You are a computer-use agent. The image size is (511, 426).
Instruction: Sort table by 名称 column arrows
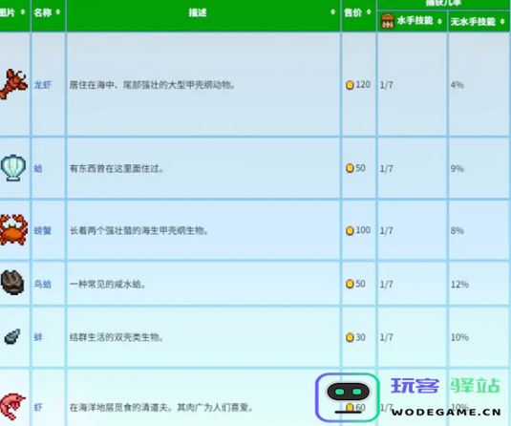click(x=58, y=12)
